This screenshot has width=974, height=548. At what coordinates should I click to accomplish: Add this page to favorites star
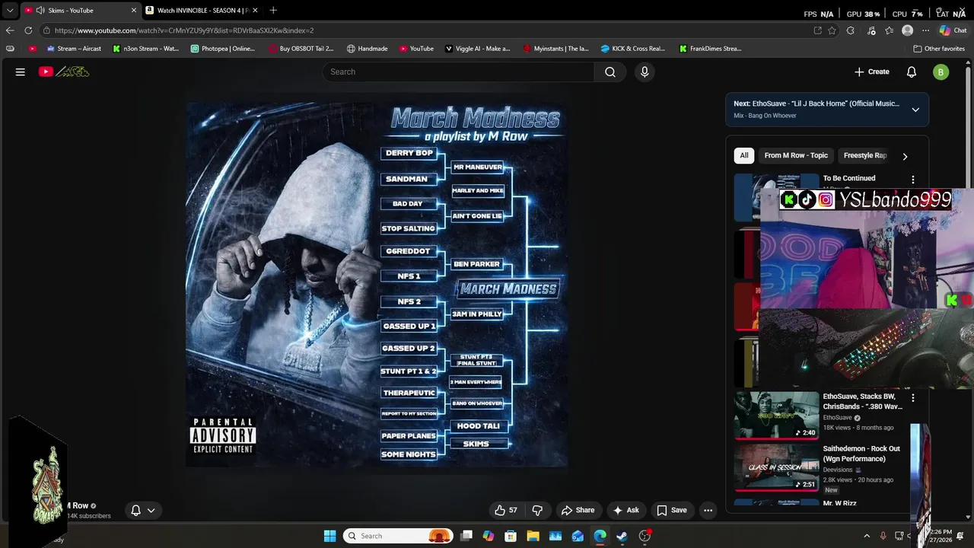pyautogui.click(x=832, y=30)
